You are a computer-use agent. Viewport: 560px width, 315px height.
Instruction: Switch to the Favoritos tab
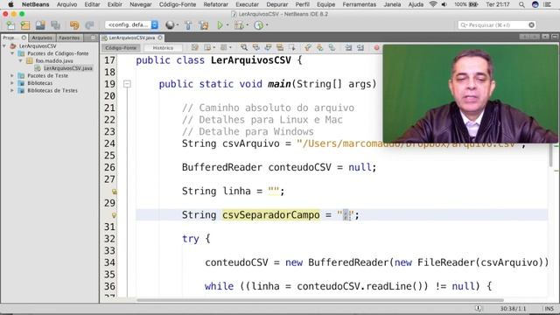69,38
